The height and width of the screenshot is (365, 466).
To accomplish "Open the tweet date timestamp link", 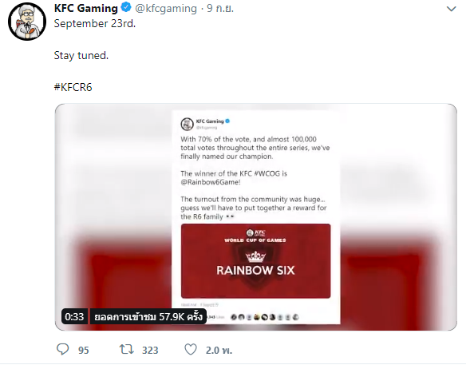I will pos(220,9).
